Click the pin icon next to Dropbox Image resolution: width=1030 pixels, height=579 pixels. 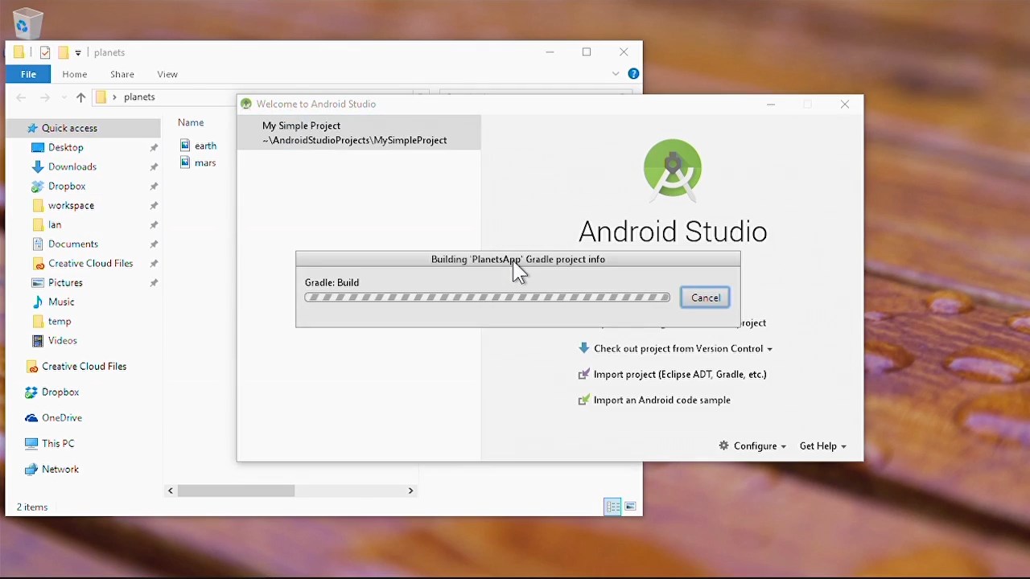pos(154,187)
